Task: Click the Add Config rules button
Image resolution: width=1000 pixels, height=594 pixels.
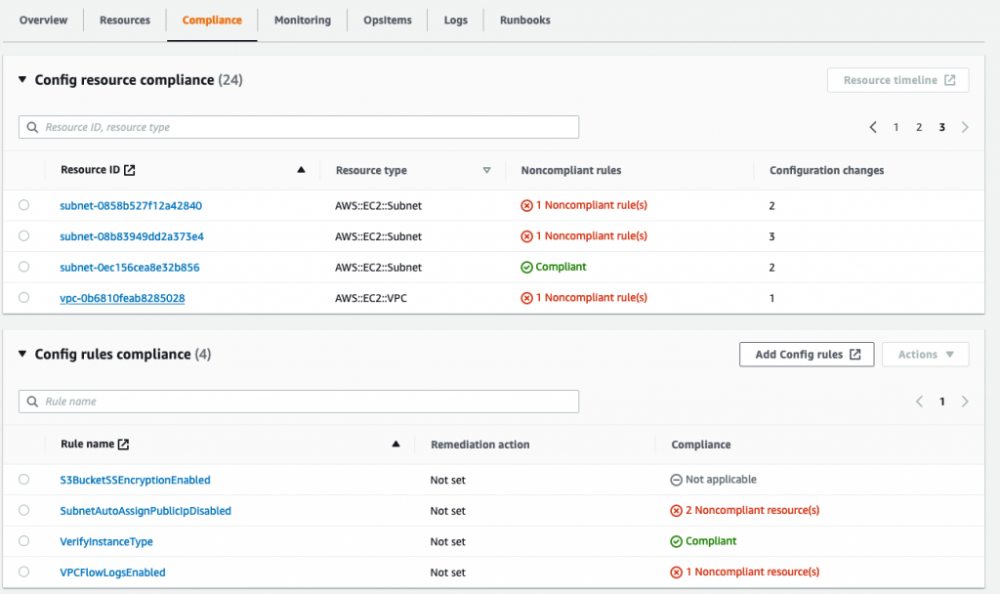Action: coord(807,354)
